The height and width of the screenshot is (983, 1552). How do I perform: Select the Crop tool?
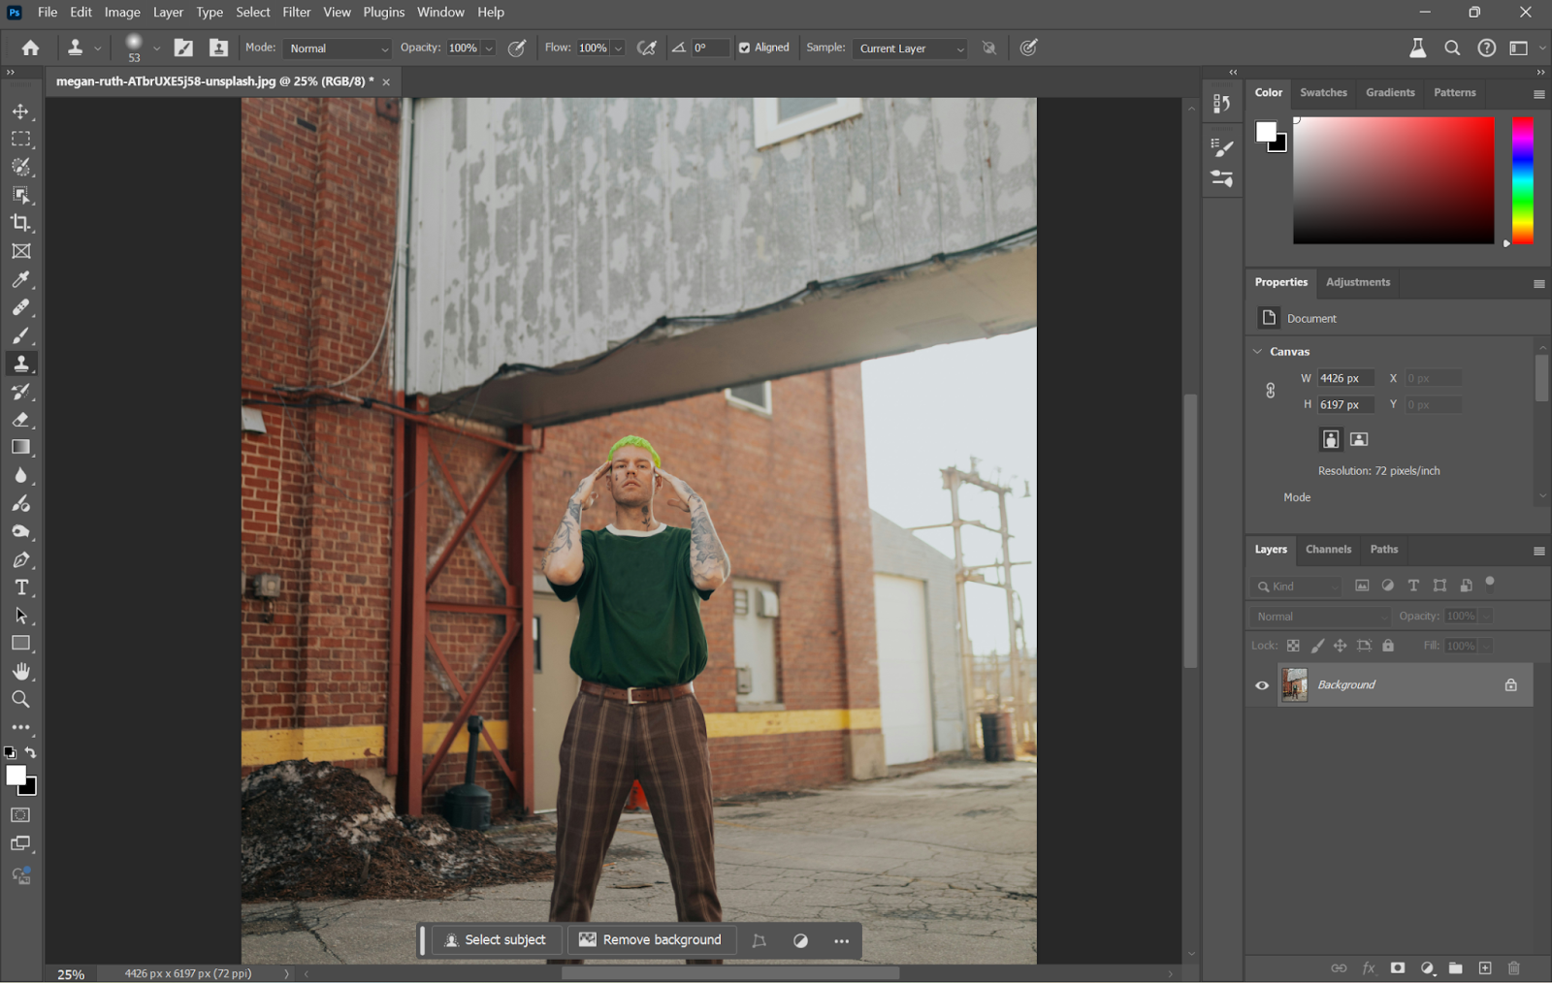(20, 223)
